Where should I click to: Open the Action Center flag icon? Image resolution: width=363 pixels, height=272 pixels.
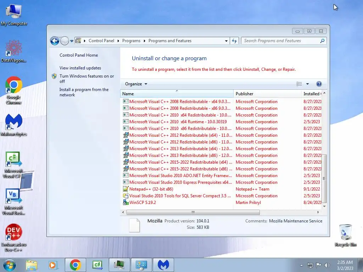pyautogui.click(x=319, y=265)
